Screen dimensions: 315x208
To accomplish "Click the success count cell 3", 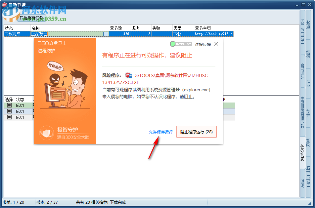I will tap(141, 34).
